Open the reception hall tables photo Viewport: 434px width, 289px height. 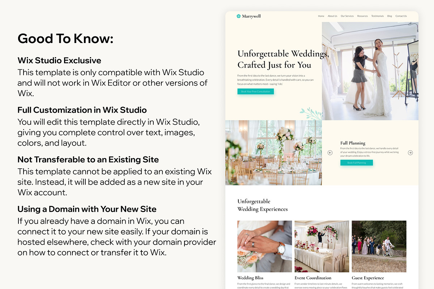[x=273, y=153]
